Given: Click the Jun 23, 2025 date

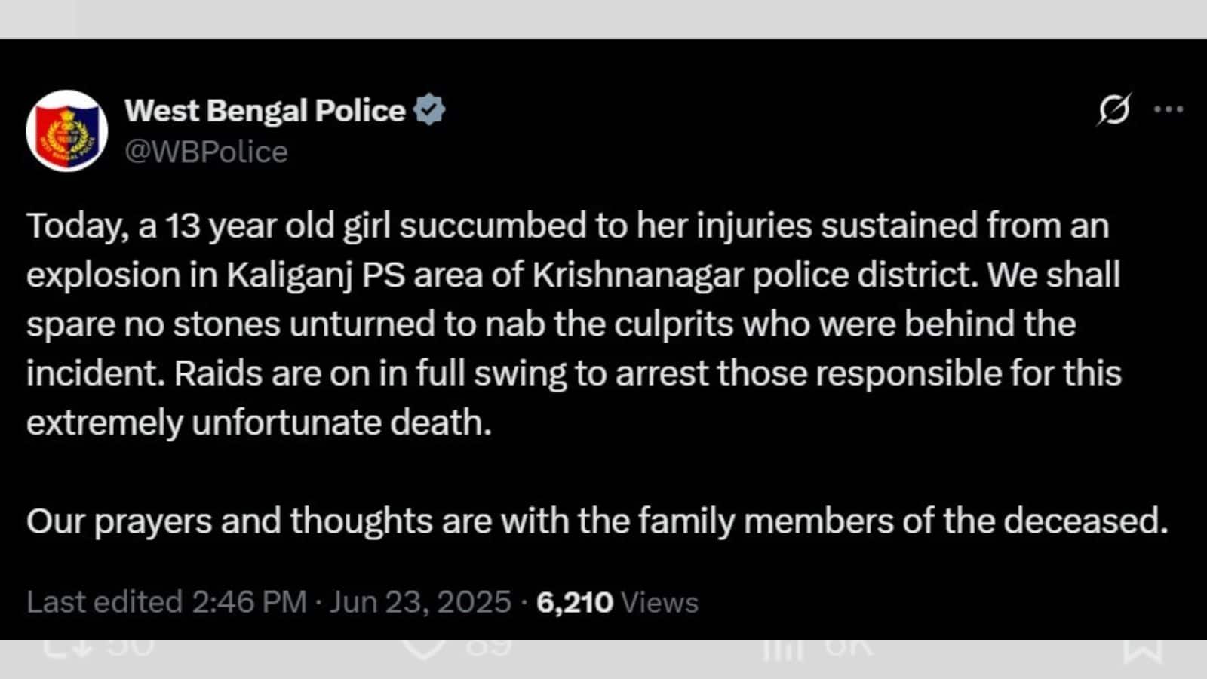Looking at the screenshot, I should coord(420,602).
